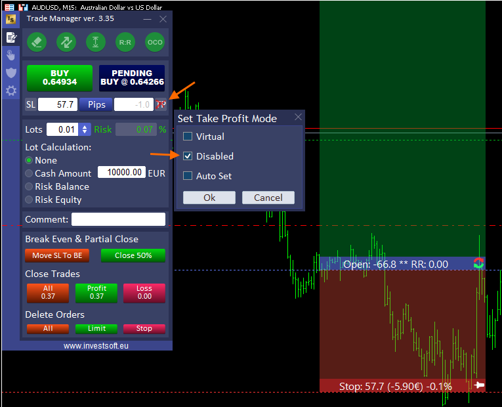Click the red-green swap icon on Open line
The image size is (502, 407).
tap(478, 264)
